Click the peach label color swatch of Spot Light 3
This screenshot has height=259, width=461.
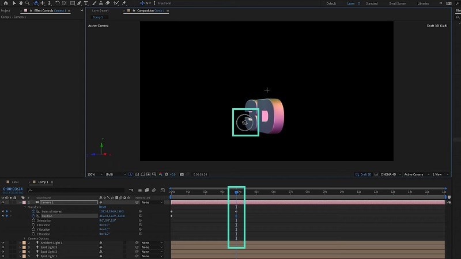[24, 247]
